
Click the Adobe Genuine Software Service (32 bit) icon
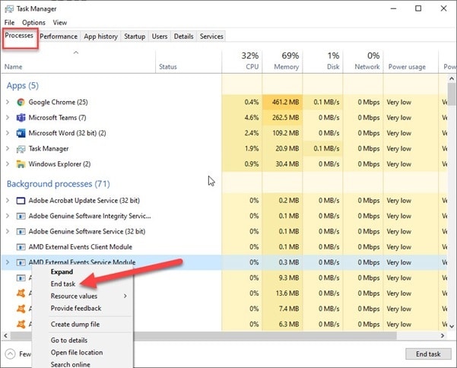pos(21,232)
